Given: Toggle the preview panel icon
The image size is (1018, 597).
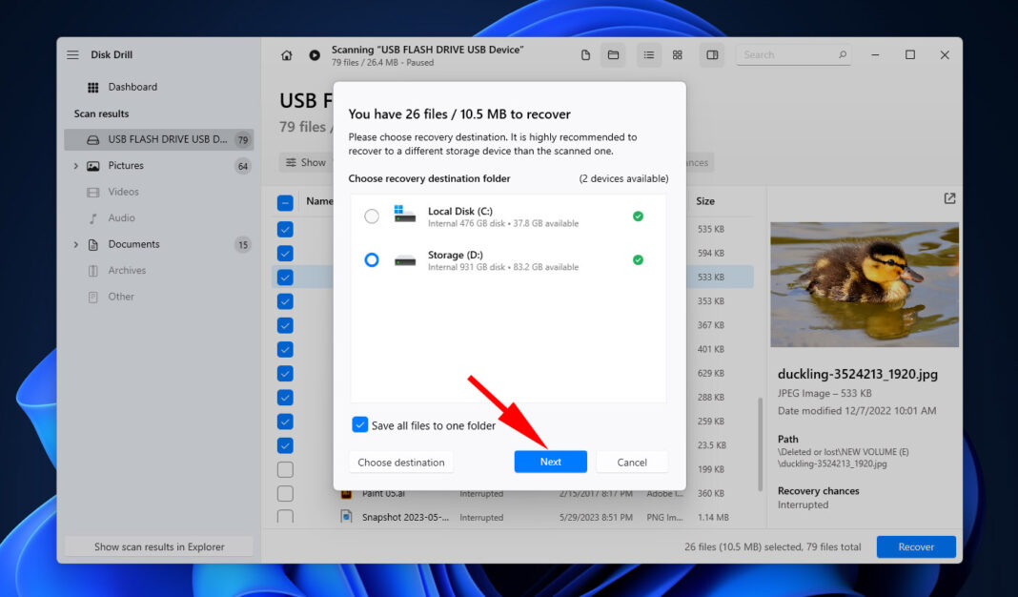Looking at the screenshot, I should (712, 55).
